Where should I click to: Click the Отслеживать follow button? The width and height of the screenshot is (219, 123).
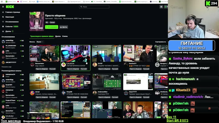(52, 27)
